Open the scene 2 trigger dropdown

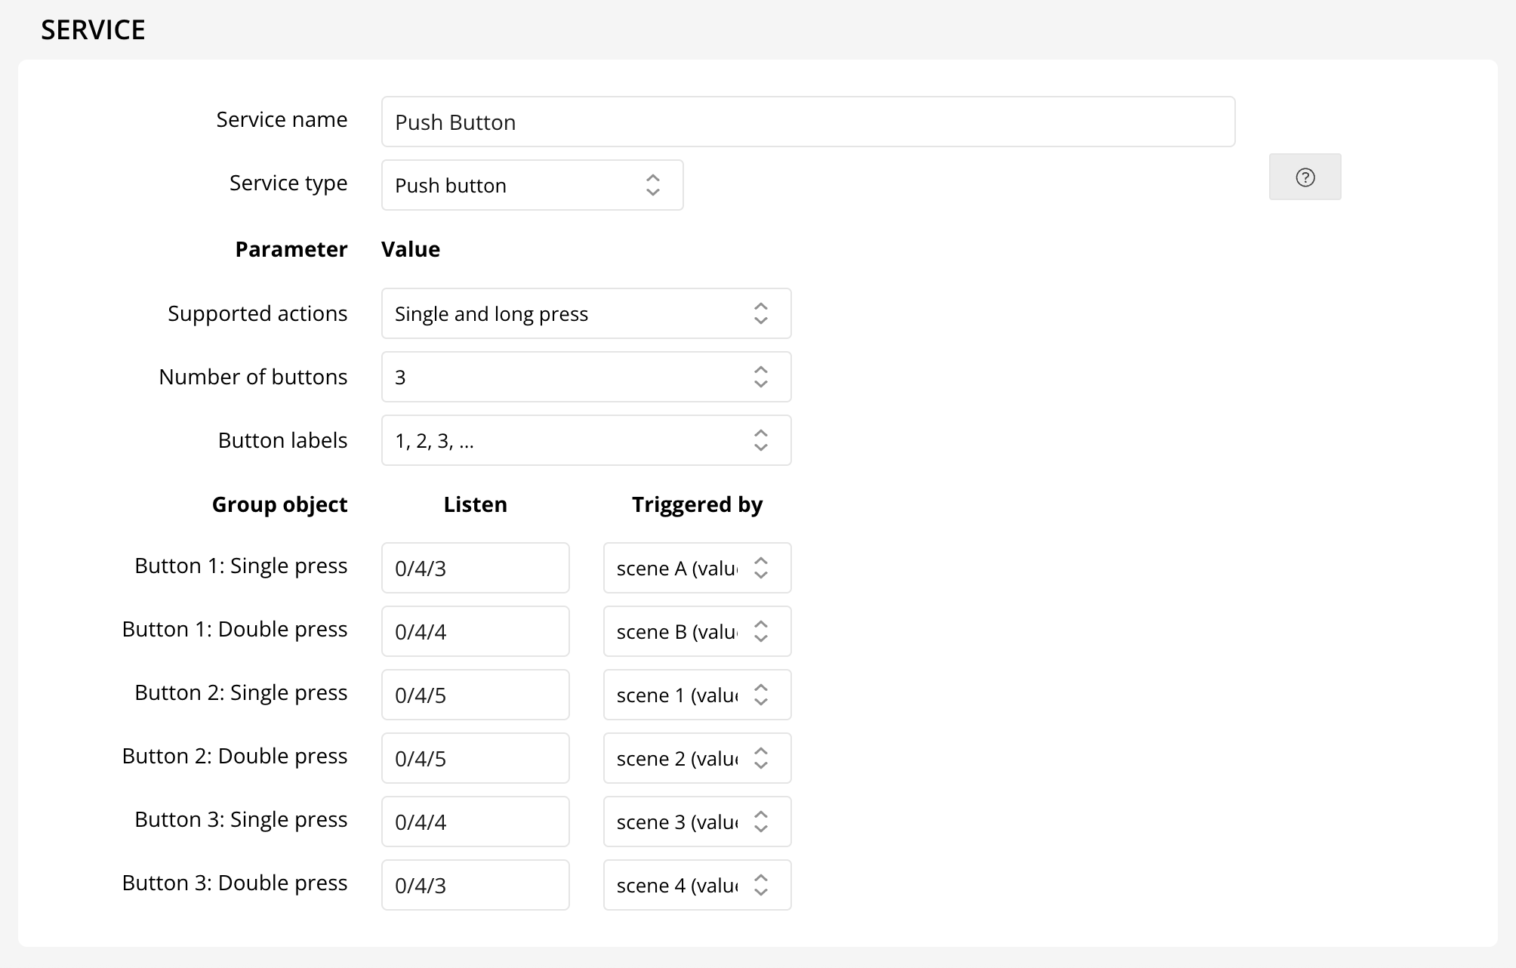[x=696, y=758]
